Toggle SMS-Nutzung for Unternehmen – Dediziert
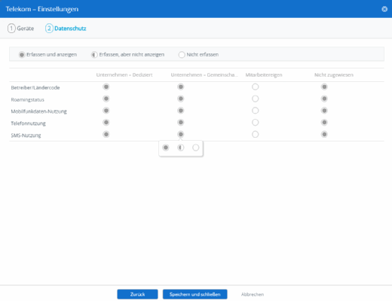392x301 pixels. point(106,135)
